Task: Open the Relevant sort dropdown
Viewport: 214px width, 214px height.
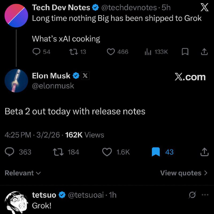Action: (x=23, y=173)
